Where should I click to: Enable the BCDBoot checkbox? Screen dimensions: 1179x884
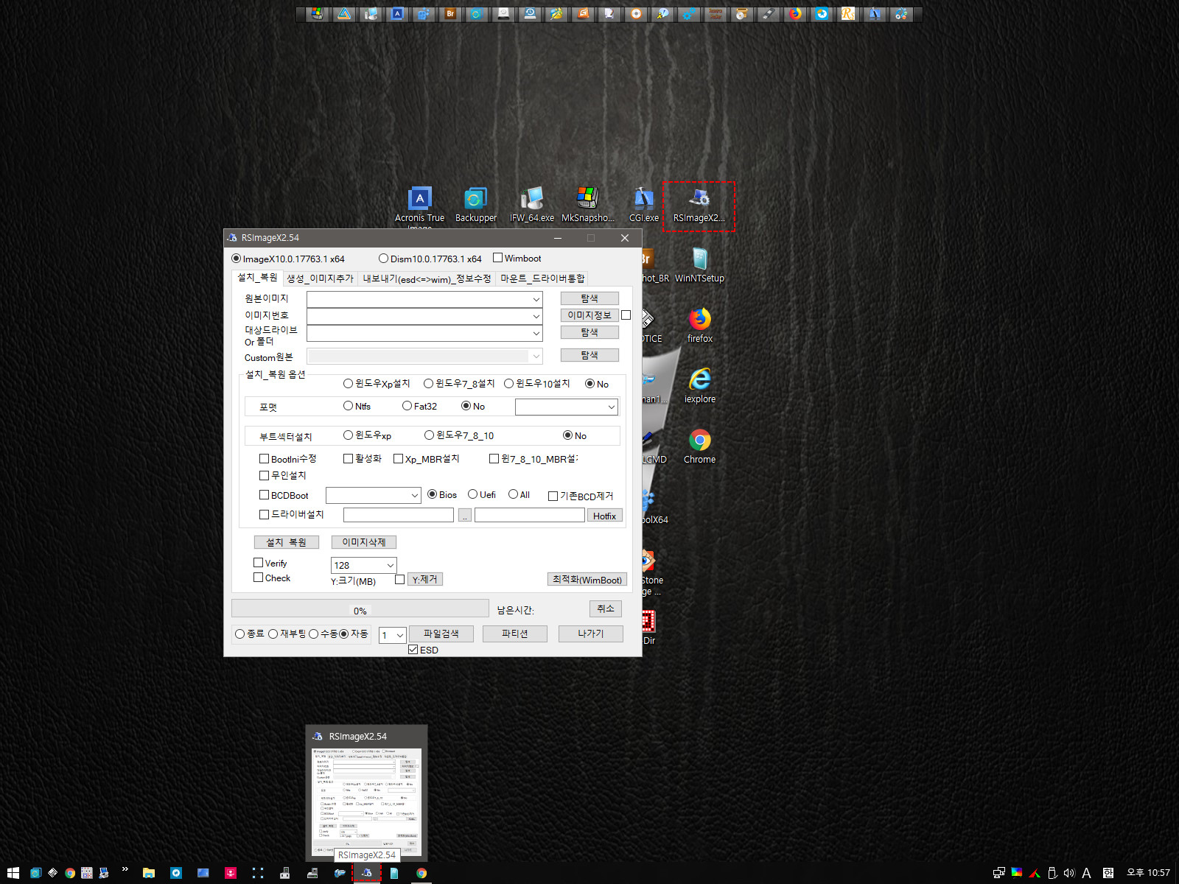(x=284, y=495)
